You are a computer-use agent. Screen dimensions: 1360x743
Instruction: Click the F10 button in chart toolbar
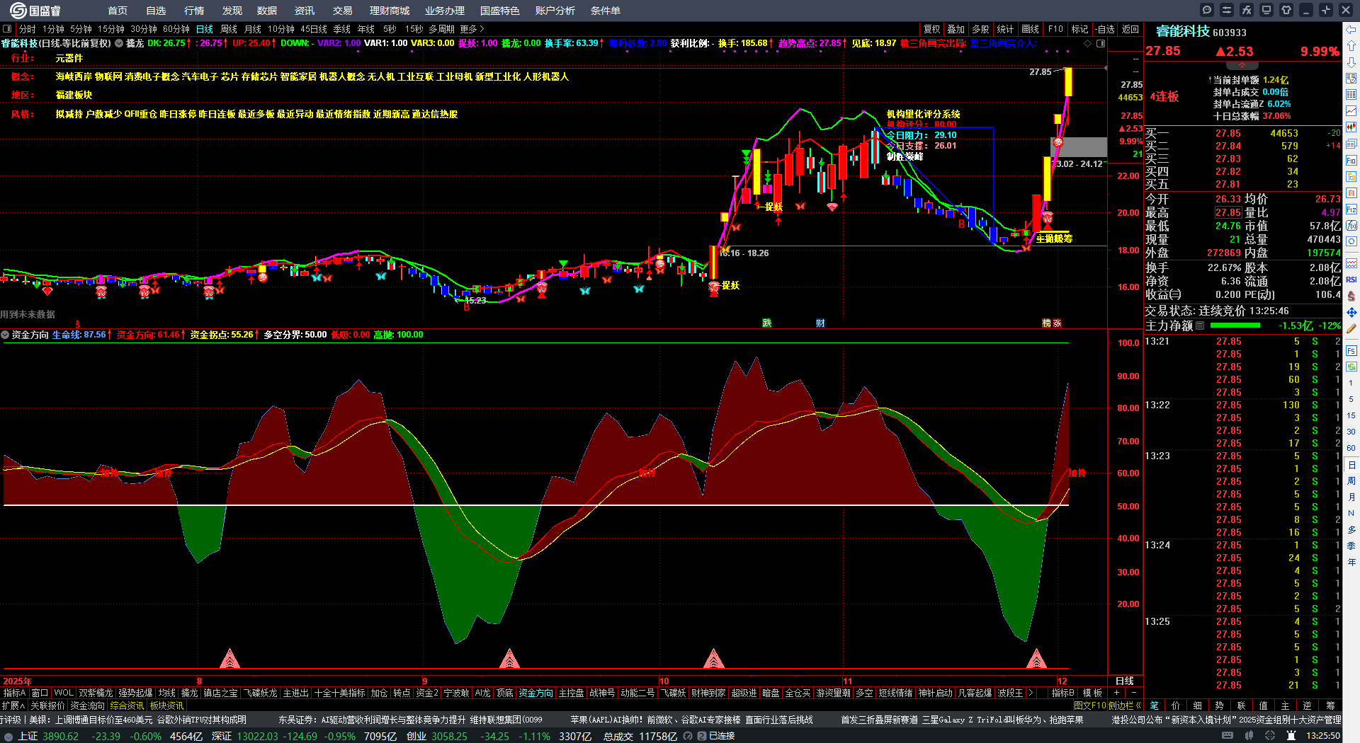coord(1055,29)
